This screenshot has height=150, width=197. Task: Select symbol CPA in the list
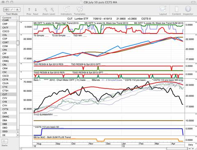pos(8,50)
